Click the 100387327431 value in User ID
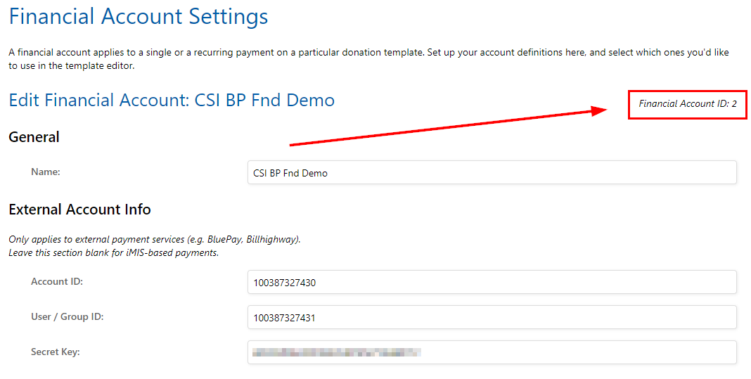This screenshot has width=751, height=379. [284, 318]
